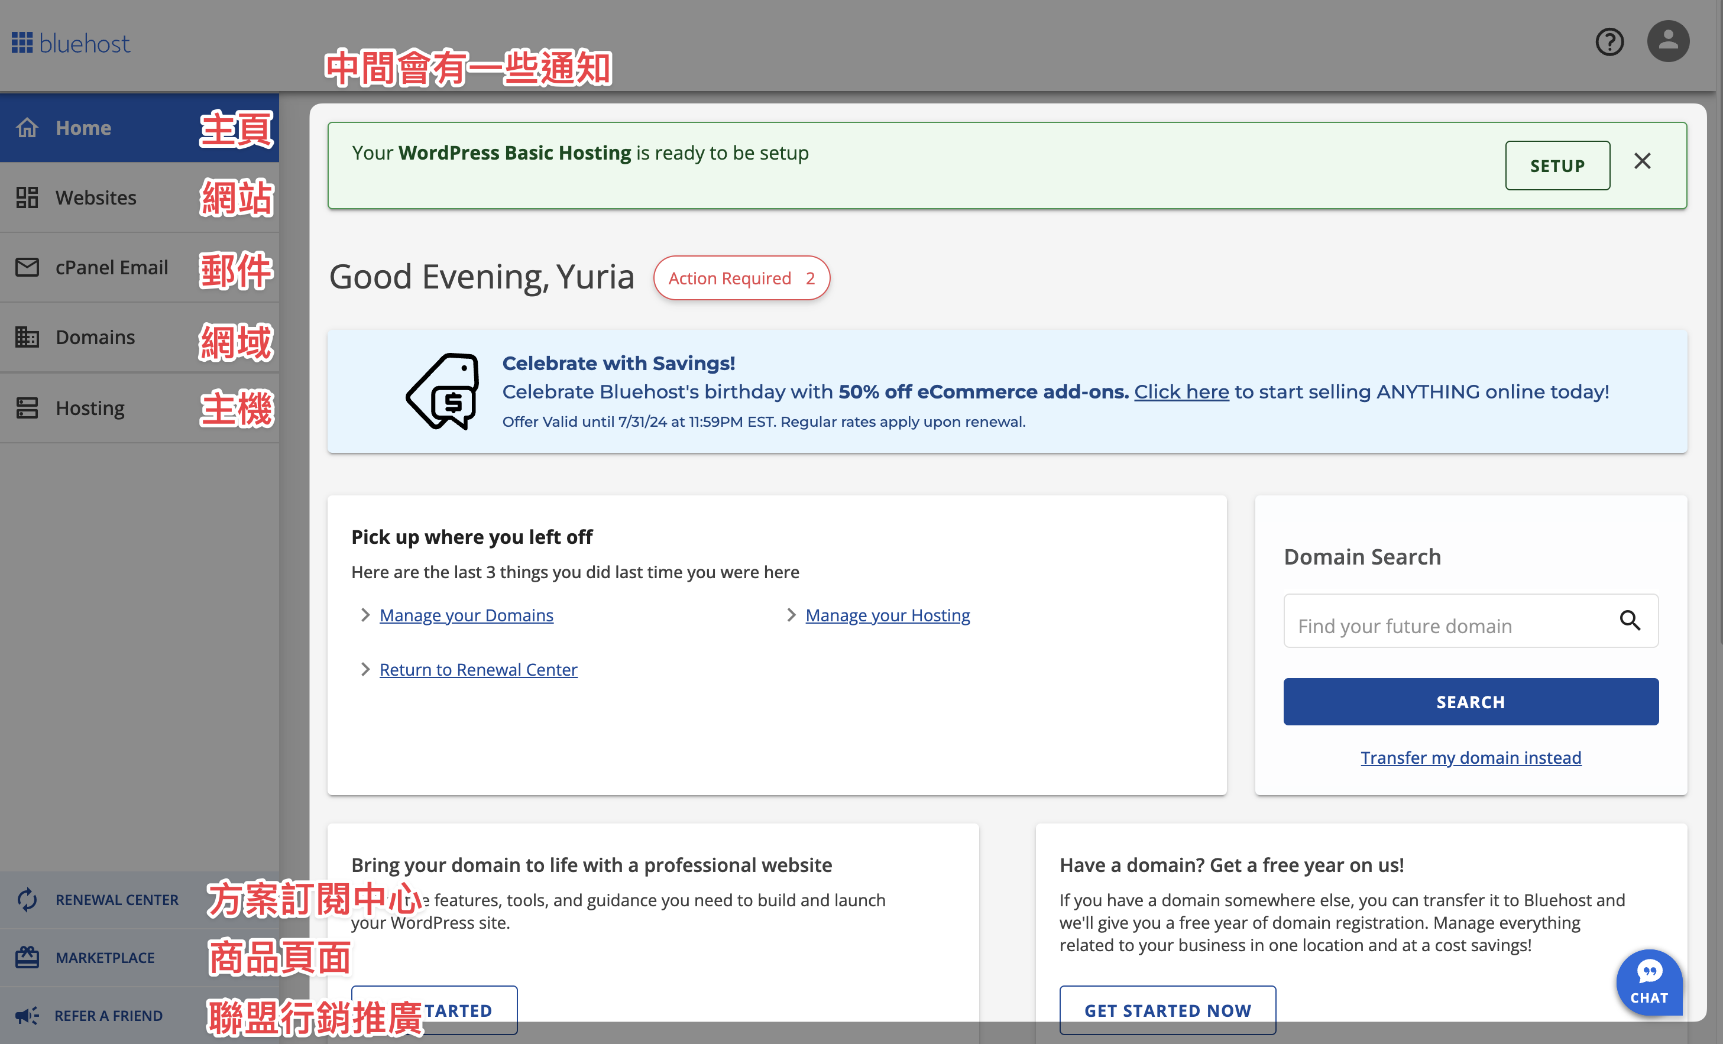The height and width of the screenshot is (1044, 1723).
Task: Open the help question mark icon
Action: pos(1609,42)
